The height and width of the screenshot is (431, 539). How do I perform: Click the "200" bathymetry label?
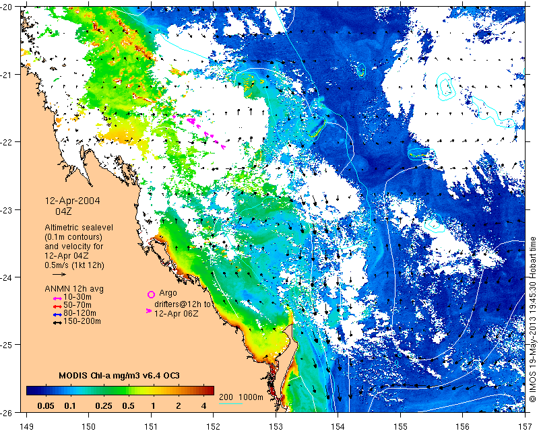[x=226, y=397]
